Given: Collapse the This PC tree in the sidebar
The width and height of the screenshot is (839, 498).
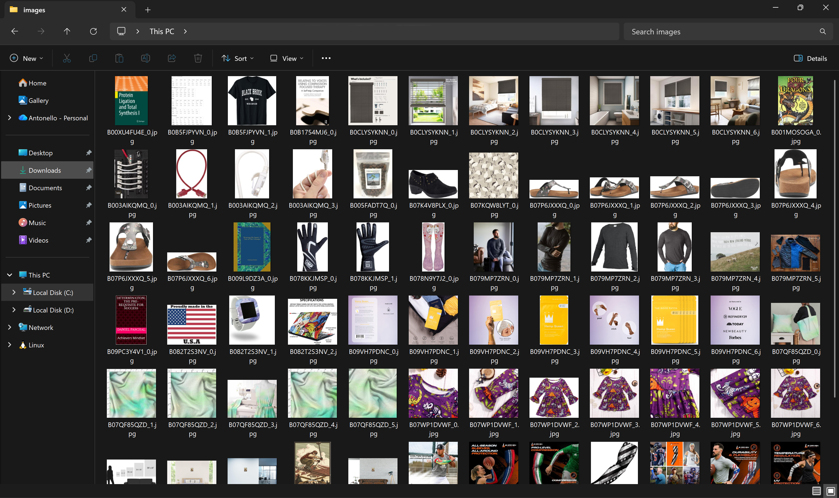Looking at the screenshot, I should (9, 275).
